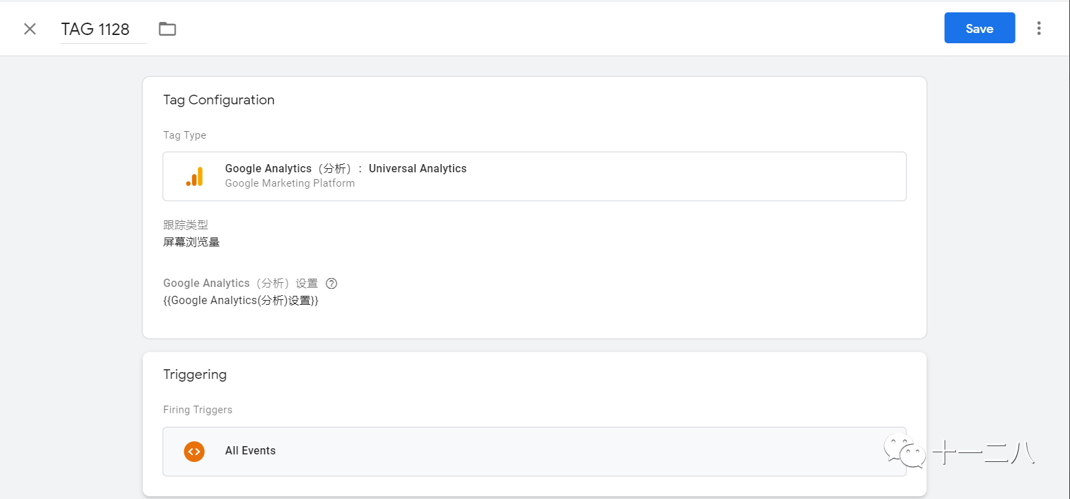The height and width of the screenshot is (499, 1070).
Task: Click the Firing Triggers label
Action: click(x=198, y=409)
